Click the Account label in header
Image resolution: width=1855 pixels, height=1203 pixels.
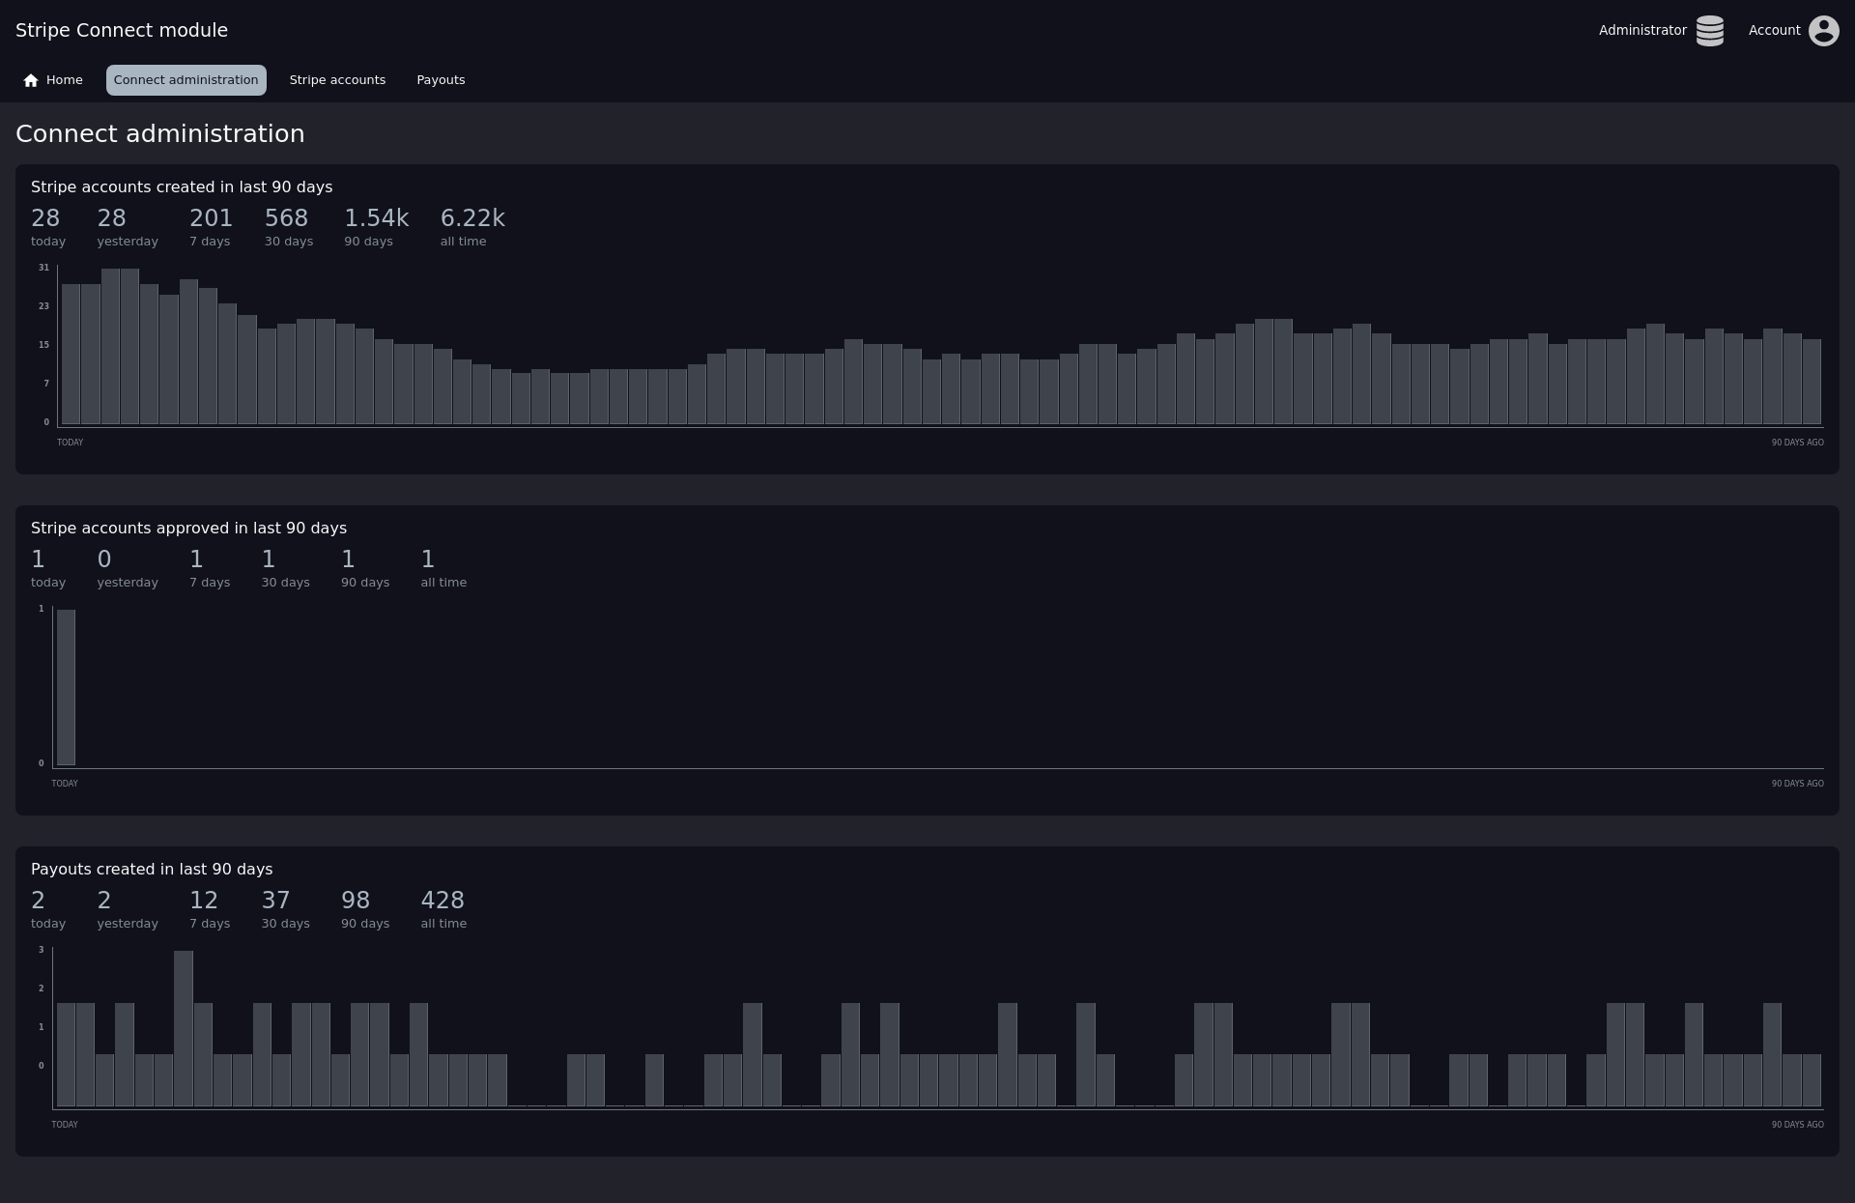1774,31
